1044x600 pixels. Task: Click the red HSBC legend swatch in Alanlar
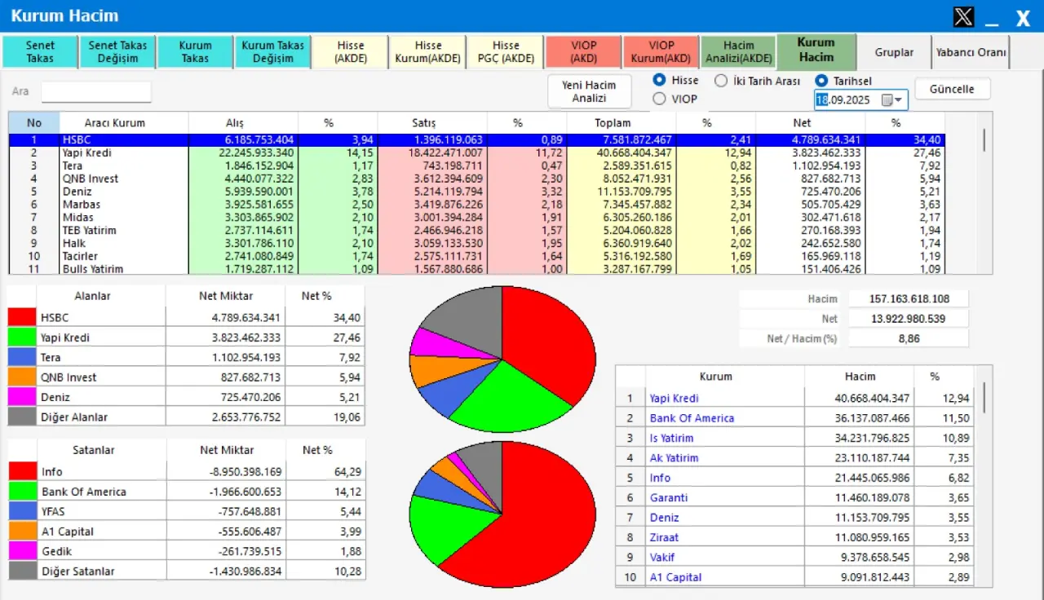[21, 317]
